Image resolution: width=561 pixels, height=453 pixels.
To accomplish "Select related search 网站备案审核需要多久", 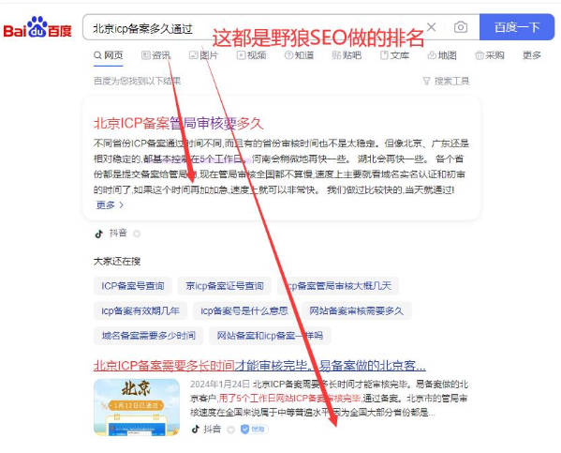I will [x=356, y=310].
